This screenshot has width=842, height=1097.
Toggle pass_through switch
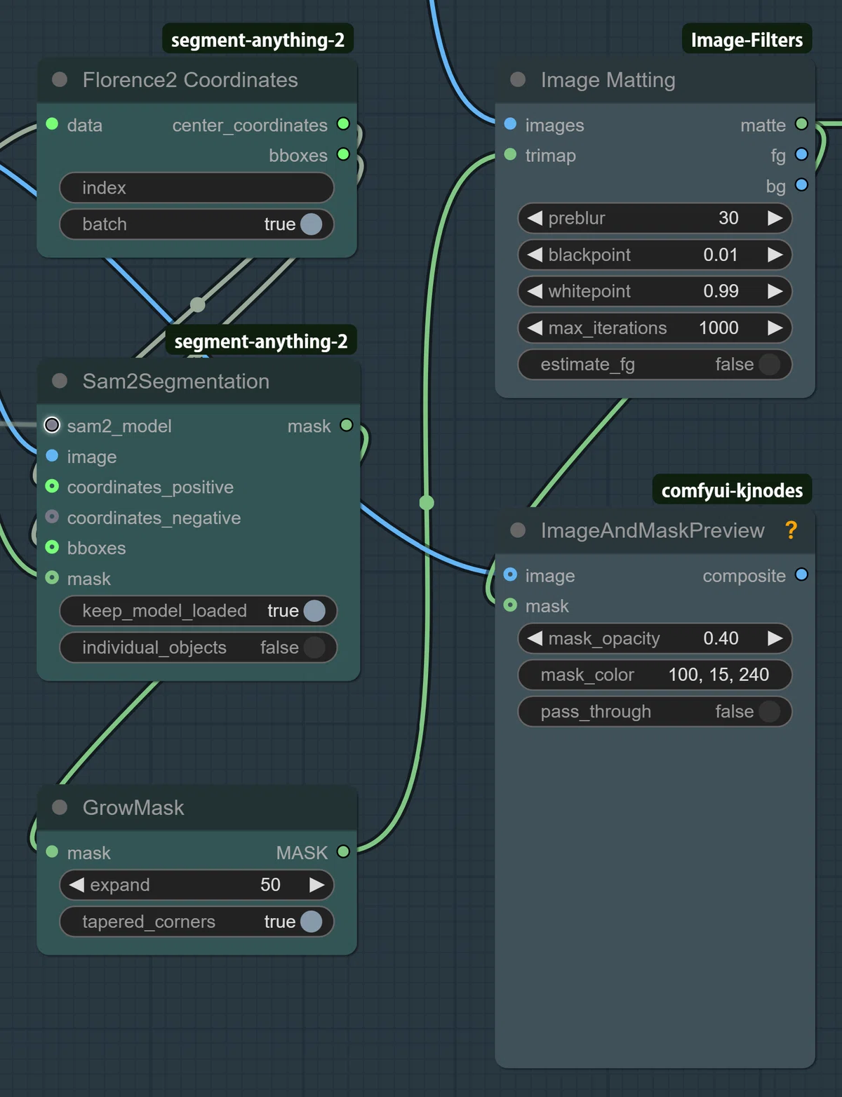[769, 711]
